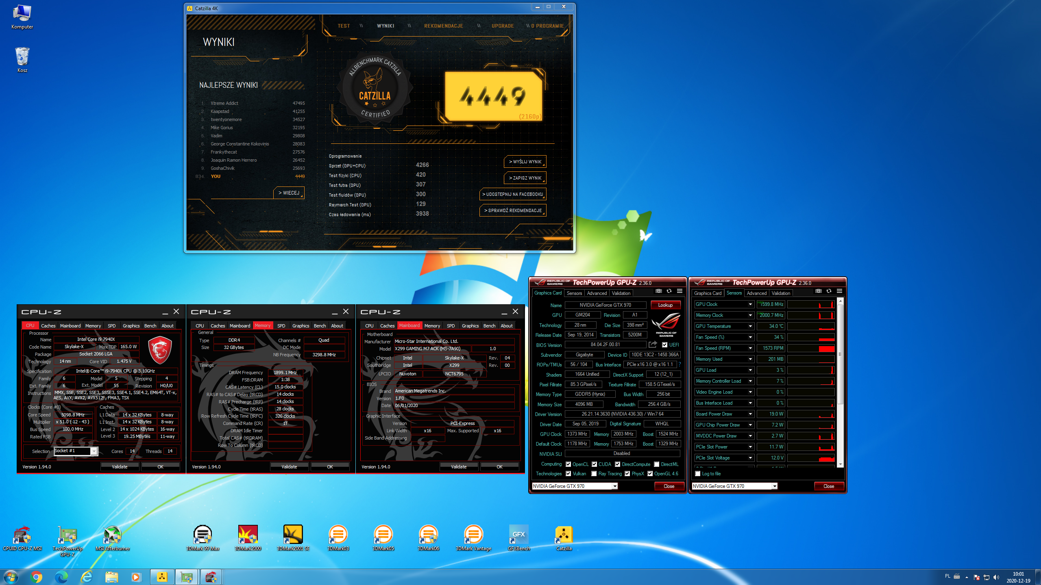Click UDOSTĘPNIJ NA FACEBOOKU button

(513, 194)
